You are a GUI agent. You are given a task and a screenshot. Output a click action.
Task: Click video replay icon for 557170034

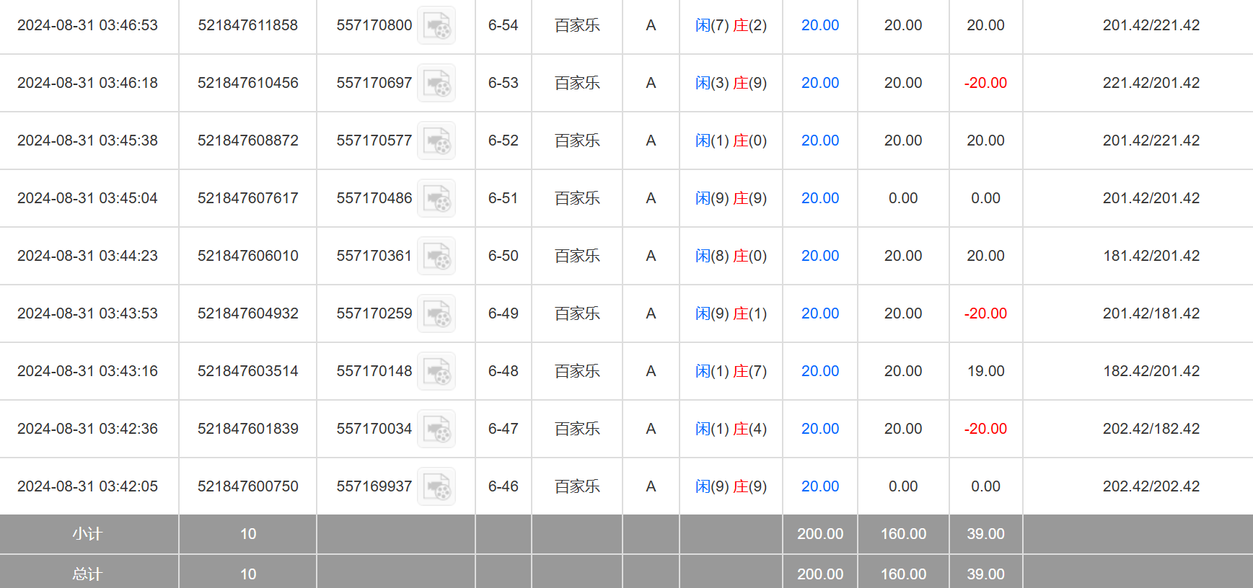click(436, 429)
